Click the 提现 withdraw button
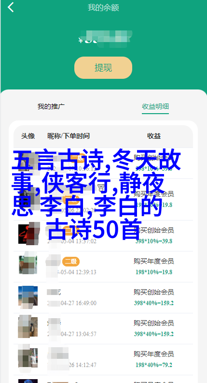207x383 pixels. point(103,68)
